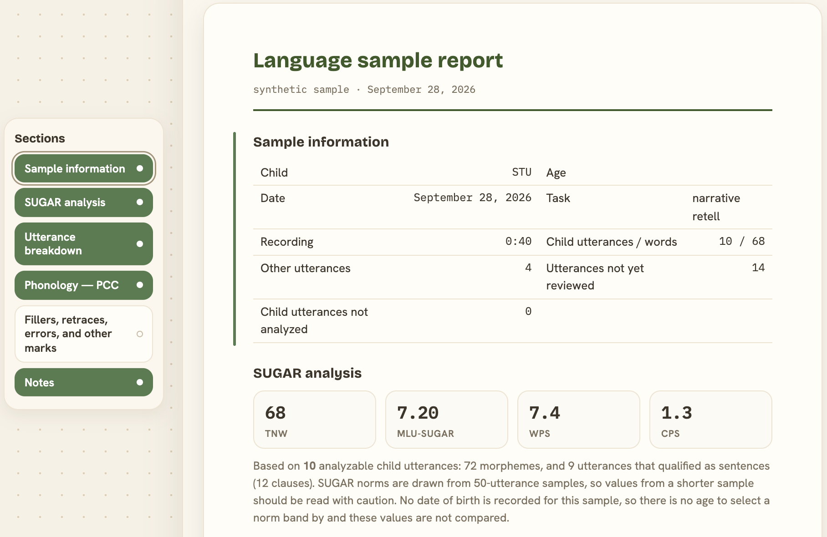Viewport: 827px width, 537px height.
Task: Click the Sample information heading
Action: coord(321,142)
